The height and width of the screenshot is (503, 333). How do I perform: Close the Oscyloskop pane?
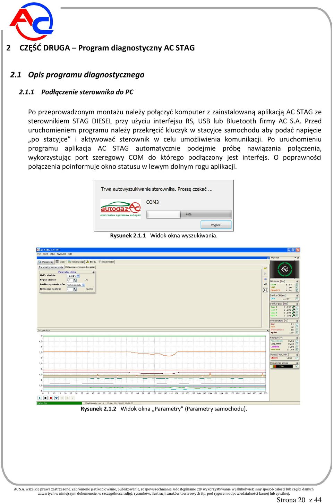[x=268, y=331]
